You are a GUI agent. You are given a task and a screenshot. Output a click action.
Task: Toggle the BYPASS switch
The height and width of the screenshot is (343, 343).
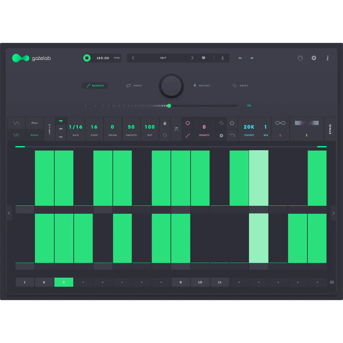(330, 129)
